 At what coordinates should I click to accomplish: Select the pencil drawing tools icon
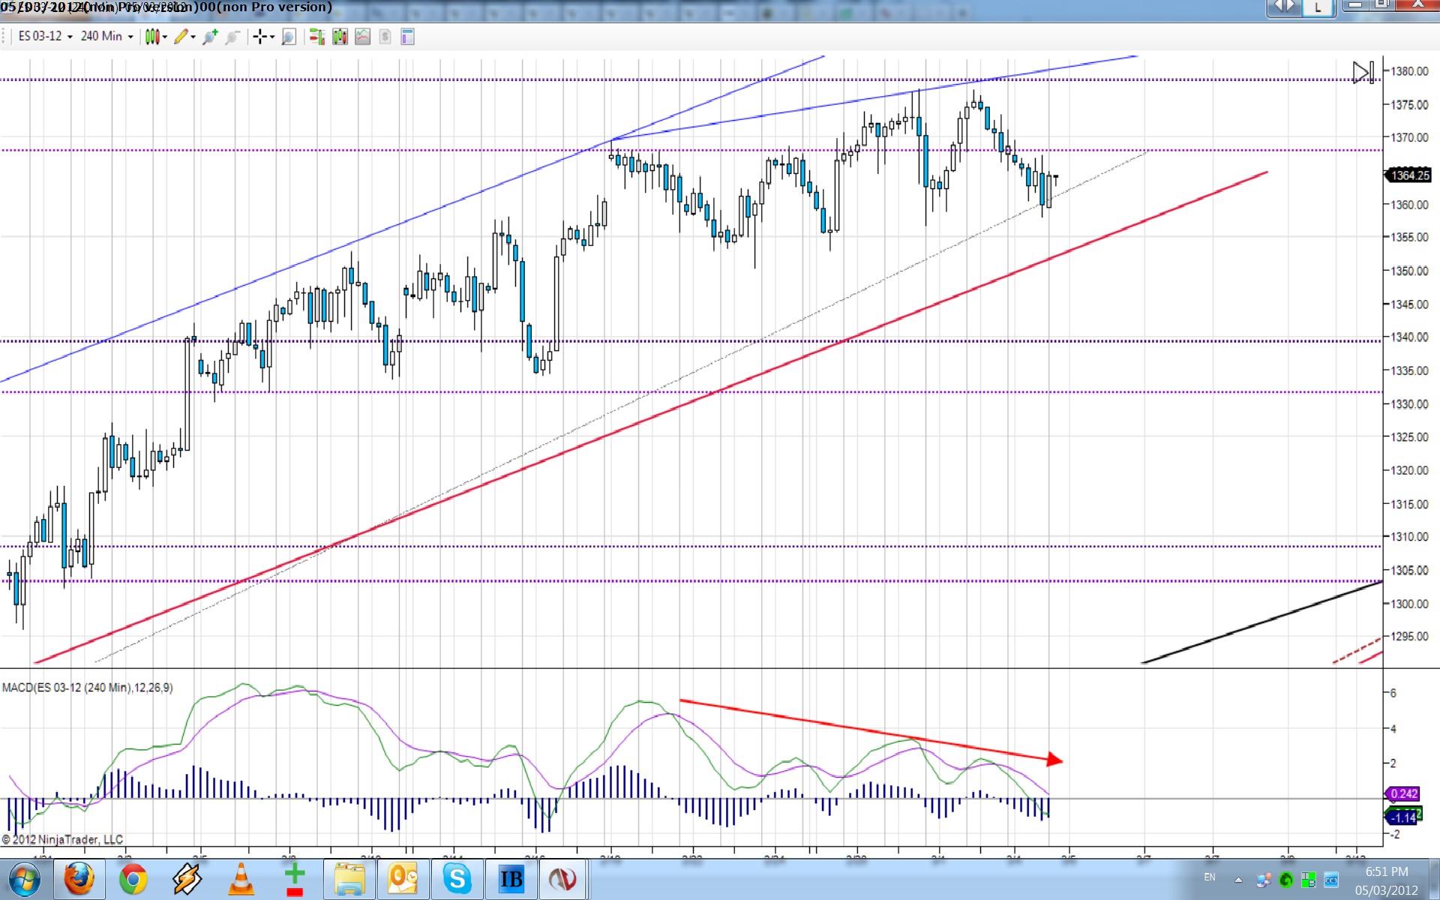pos(182,37)
